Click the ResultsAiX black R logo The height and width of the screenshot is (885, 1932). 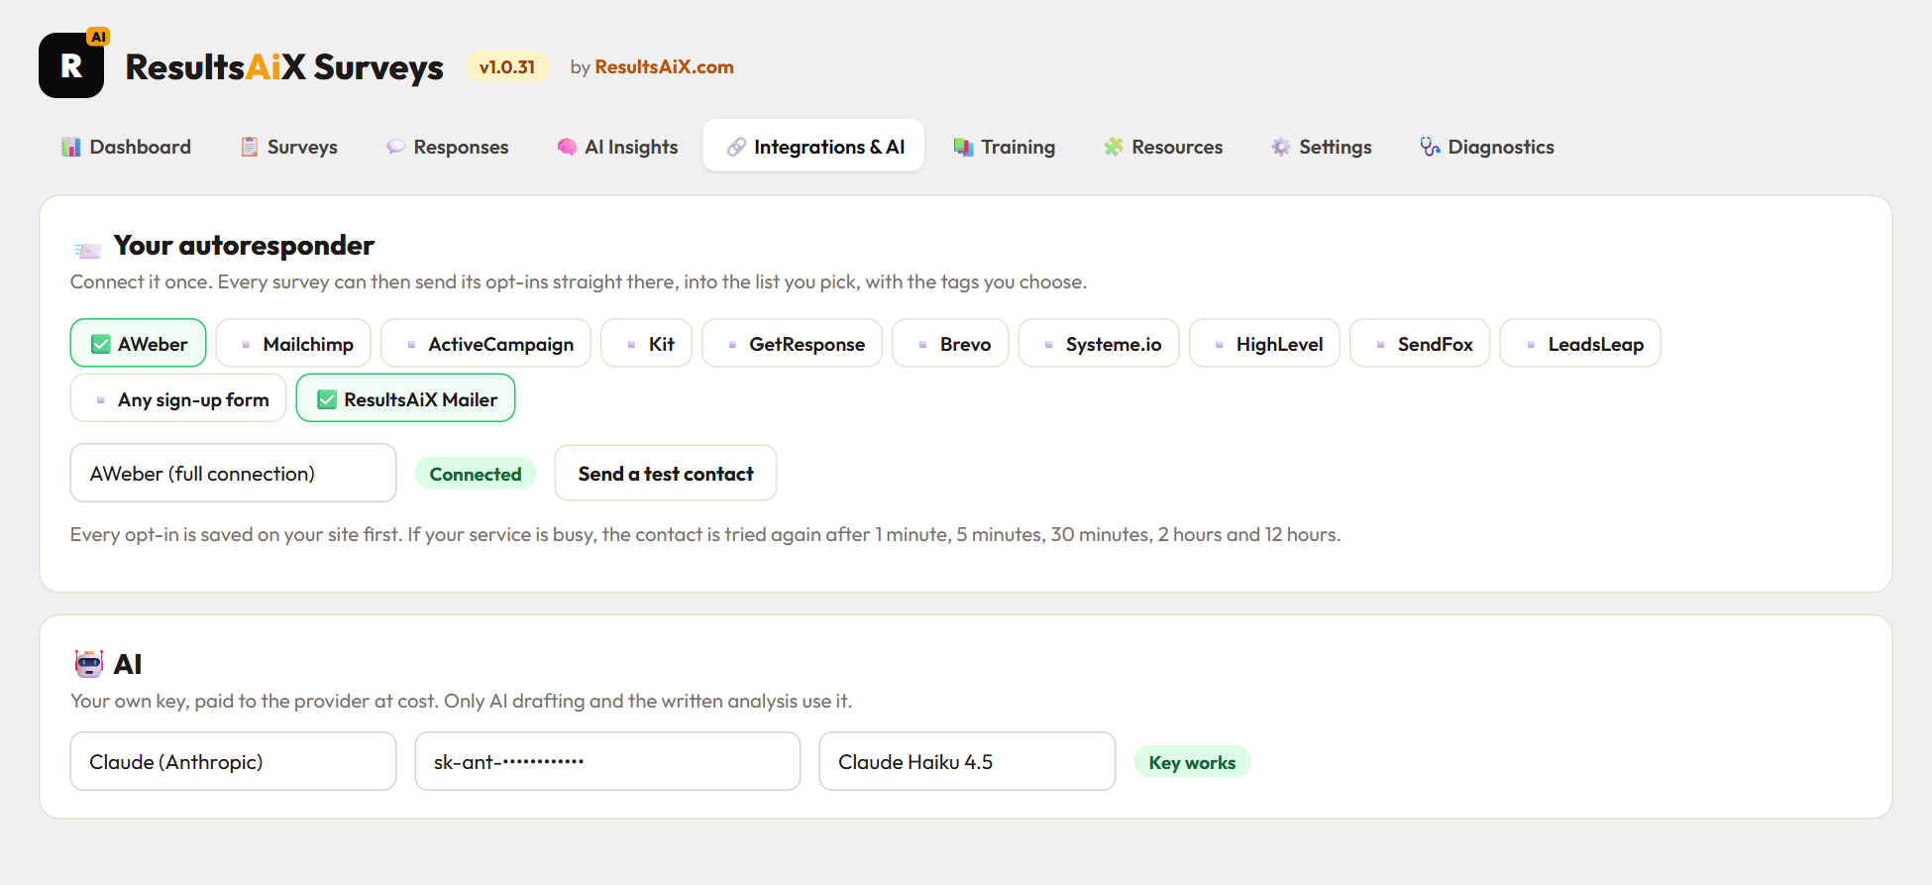pyautogui.click(x=71, y=65)
